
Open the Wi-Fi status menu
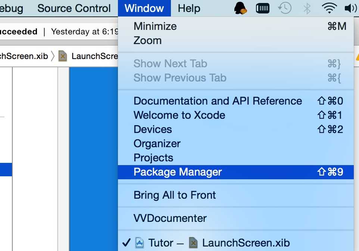(x=329, y=9)
